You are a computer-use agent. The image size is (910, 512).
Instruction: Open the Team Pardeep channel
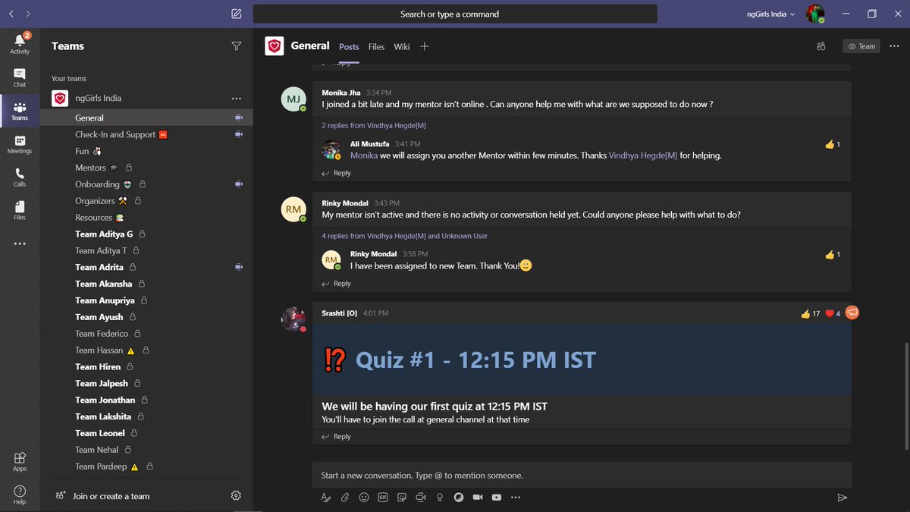point(147,466)
